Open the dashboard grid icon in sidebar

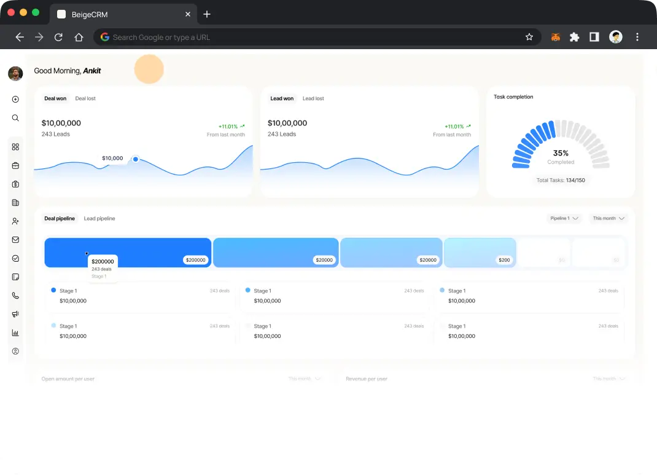pos(15,146)
